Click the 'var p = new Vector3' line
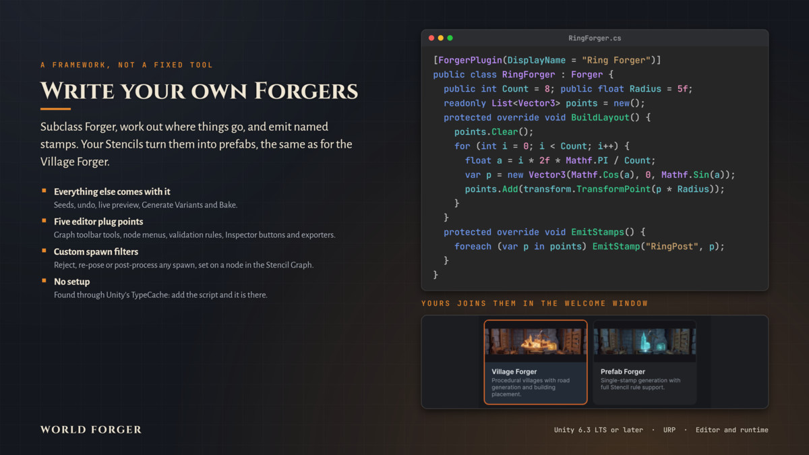809x455 pixels. click(x=599, y=175)
